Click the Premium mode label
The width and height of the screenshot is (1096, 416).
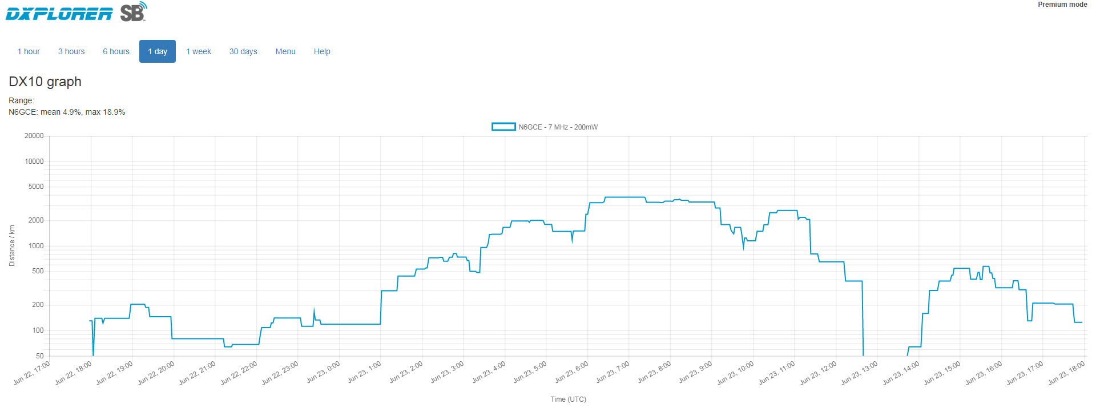tap(1062, 5)
